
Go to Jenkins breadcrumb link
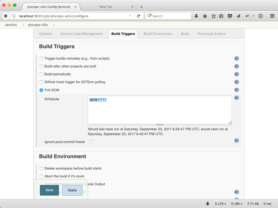(11, 25)
